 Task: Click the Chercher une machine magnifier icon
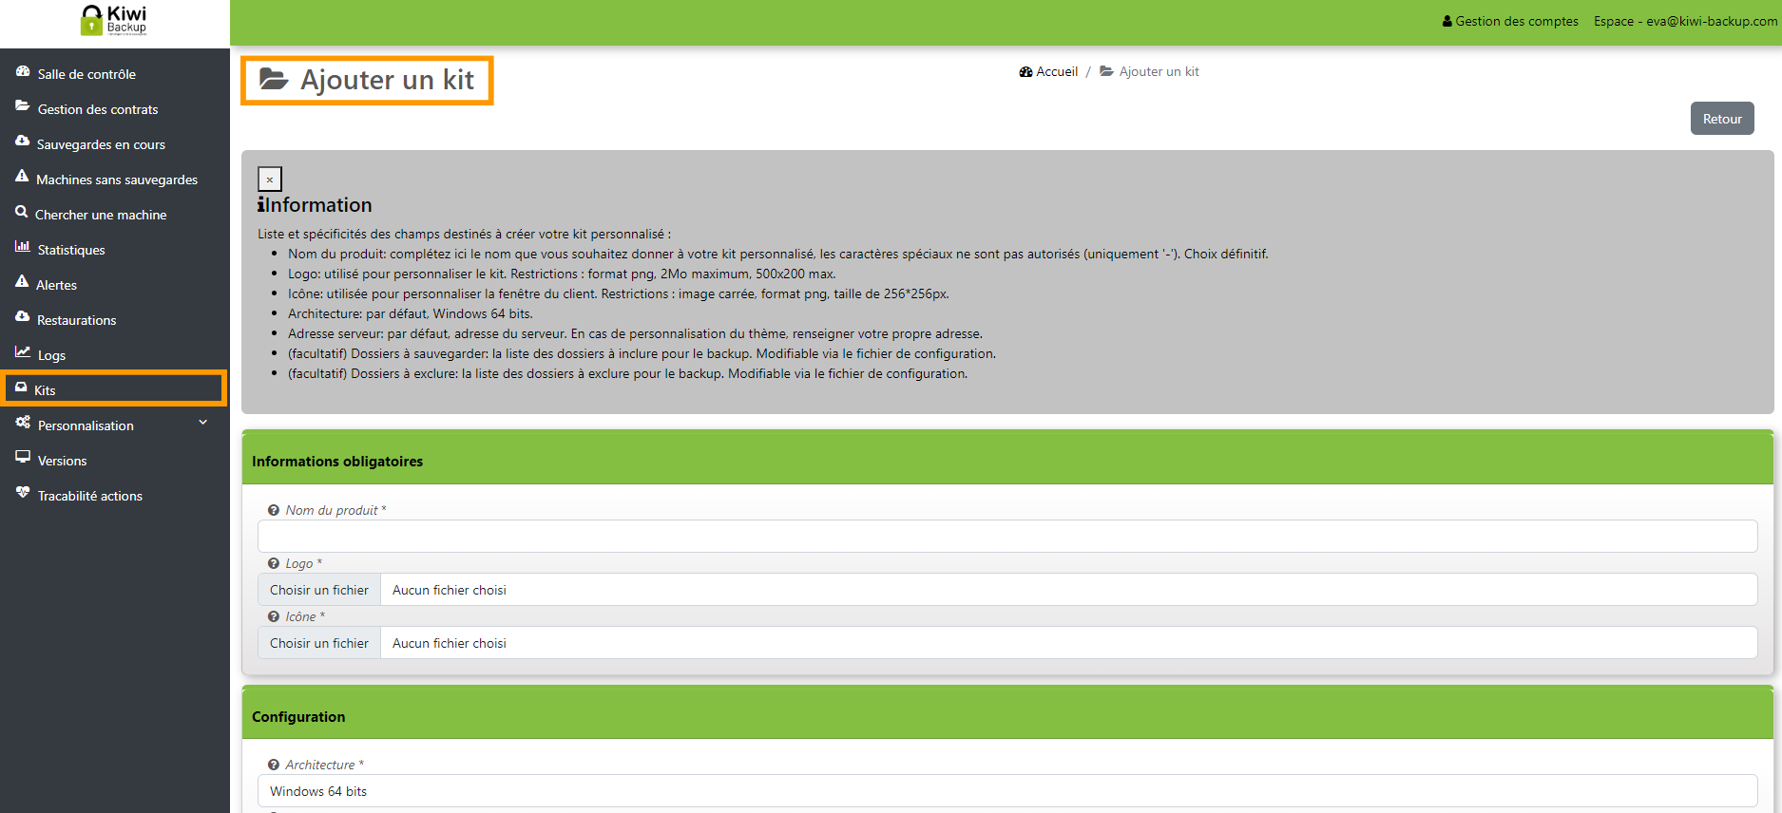click(22, 212)
